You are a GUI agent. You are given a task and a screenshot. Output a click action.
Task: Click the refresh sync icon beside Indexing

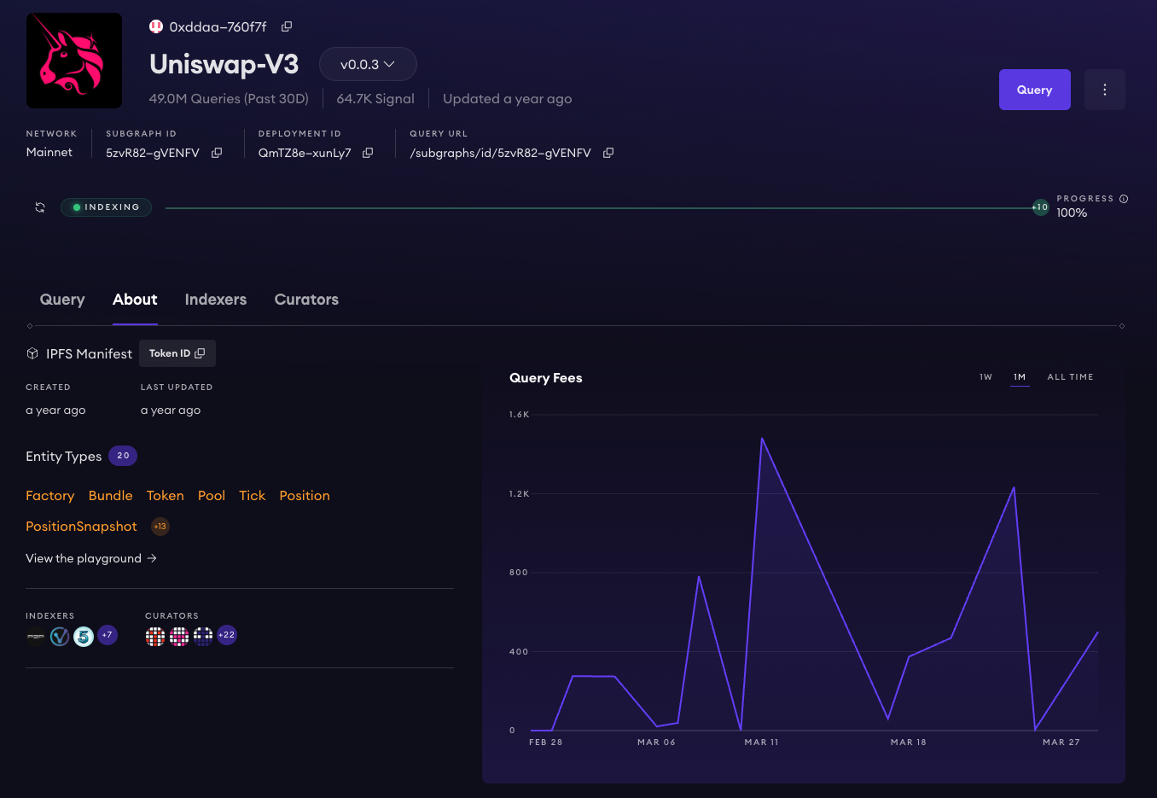40,207
